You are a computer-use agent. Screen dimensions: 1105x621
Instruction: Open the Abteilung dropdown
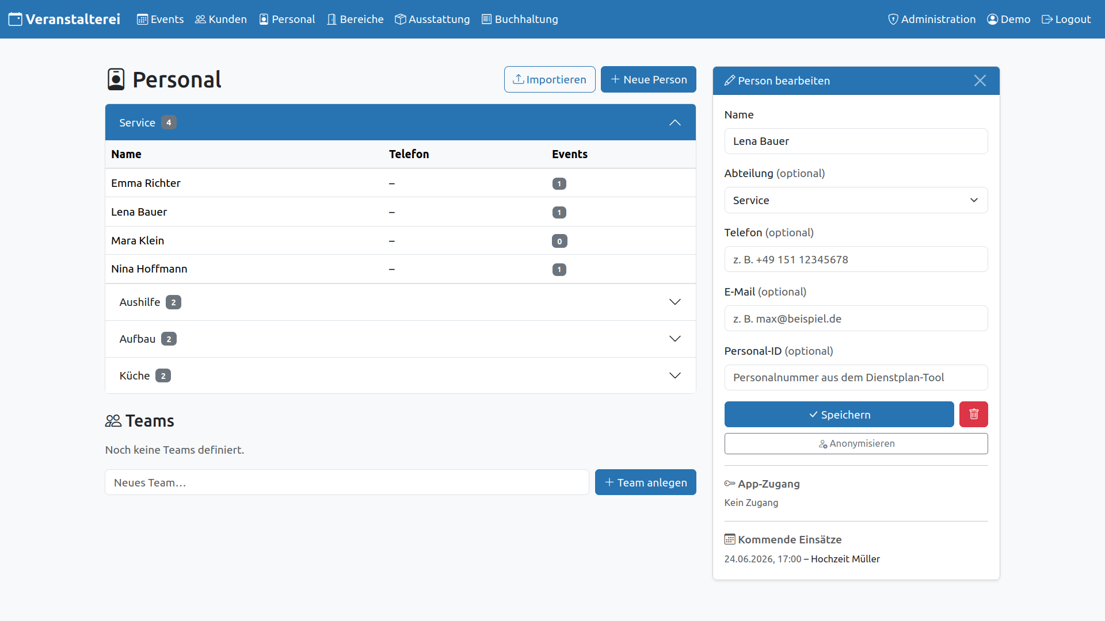[x=856, y=200]
